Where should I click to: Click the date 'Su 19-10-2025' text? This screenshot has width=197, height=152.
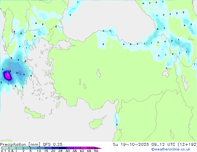[x=131, y=145]
